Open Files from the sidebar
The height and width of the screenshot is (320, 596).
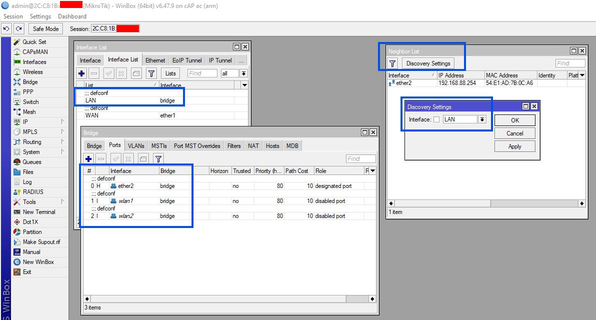pyautogui.click(x=27, y=172)
